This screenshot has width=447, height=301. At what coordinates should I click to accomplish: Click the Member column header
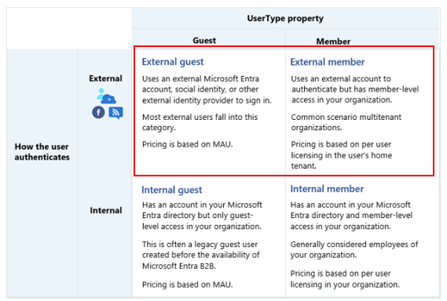[333, 42]
